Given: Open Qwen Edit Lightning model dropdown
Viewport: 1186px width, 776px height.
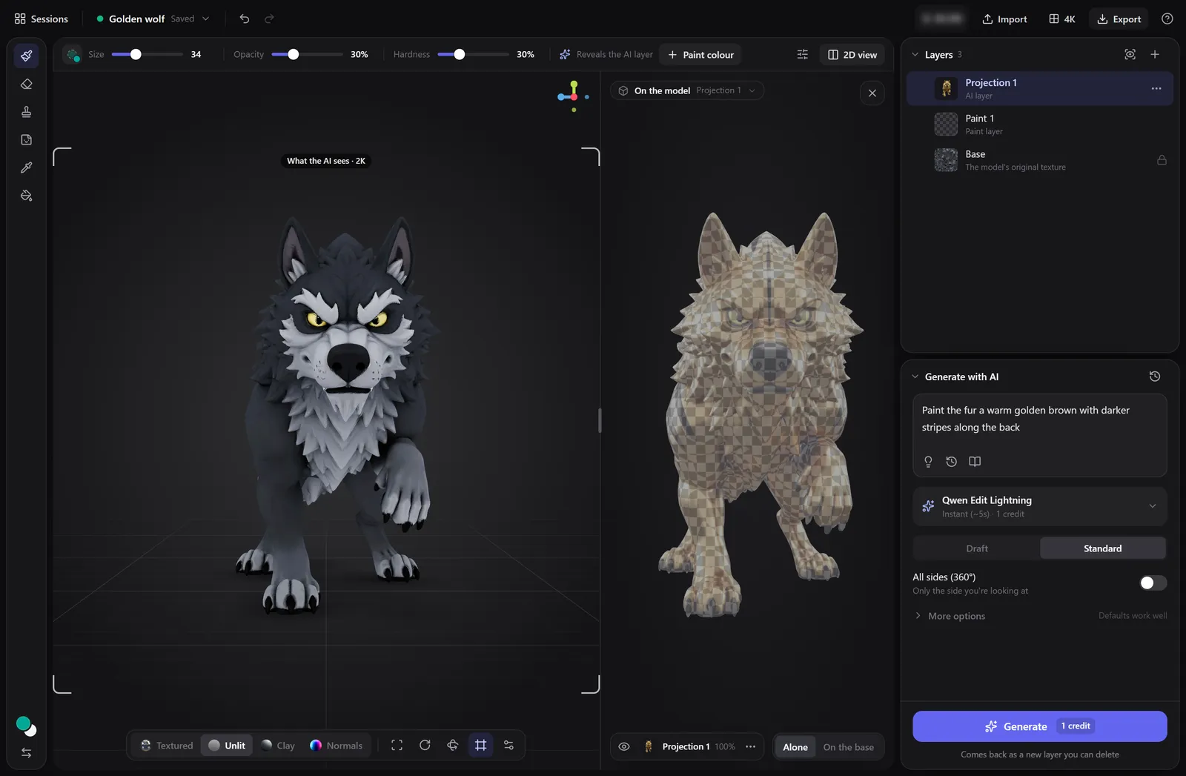Looking at the screenshot, I should tap(1040, 506).
